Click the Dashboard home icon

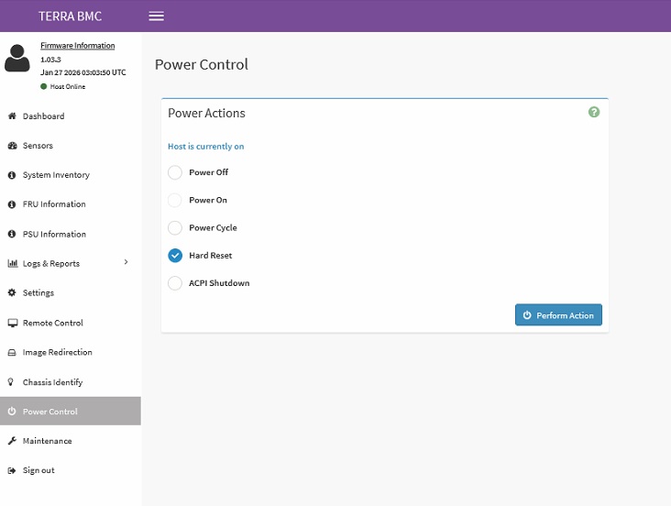12,116
